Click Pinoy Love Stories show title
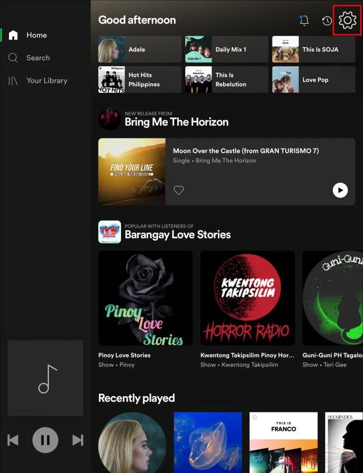 click(x=124, y=355)
